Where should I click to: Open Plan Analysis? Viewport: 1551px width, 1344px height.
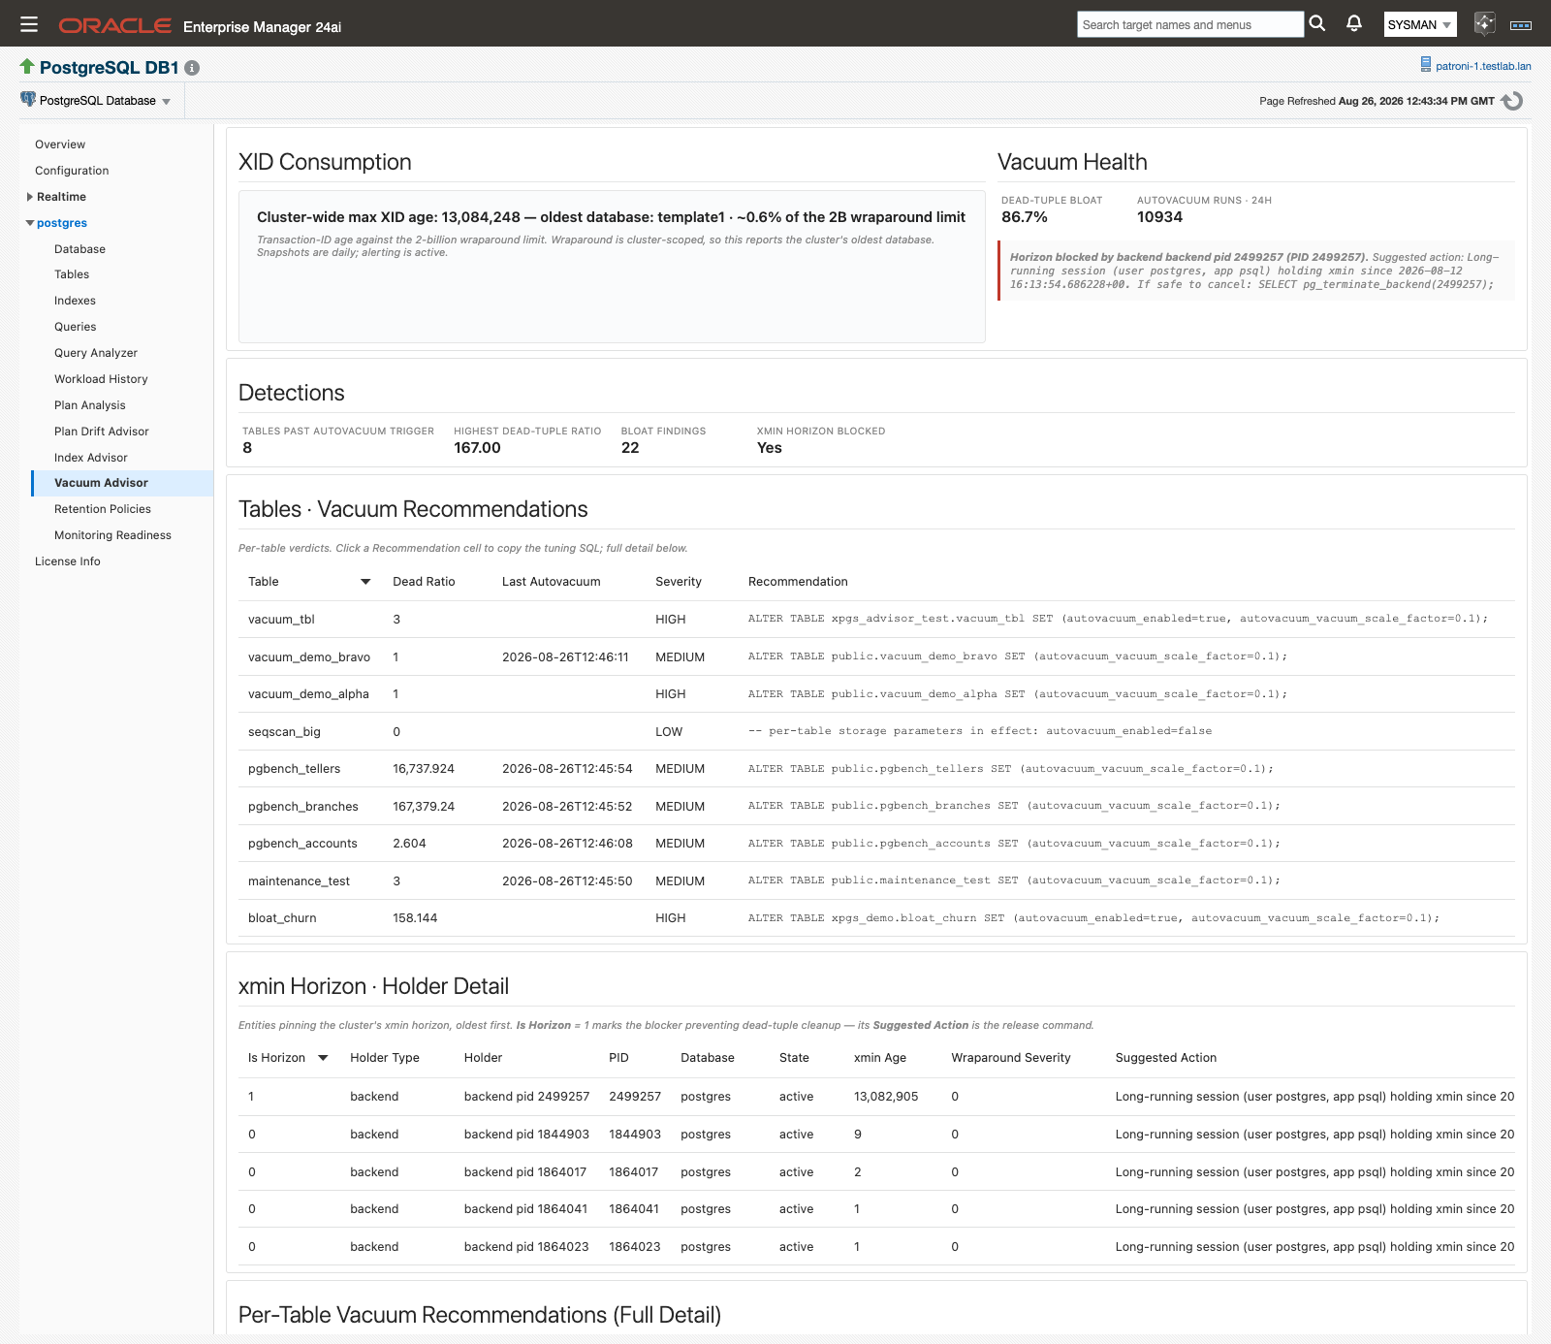90,405
